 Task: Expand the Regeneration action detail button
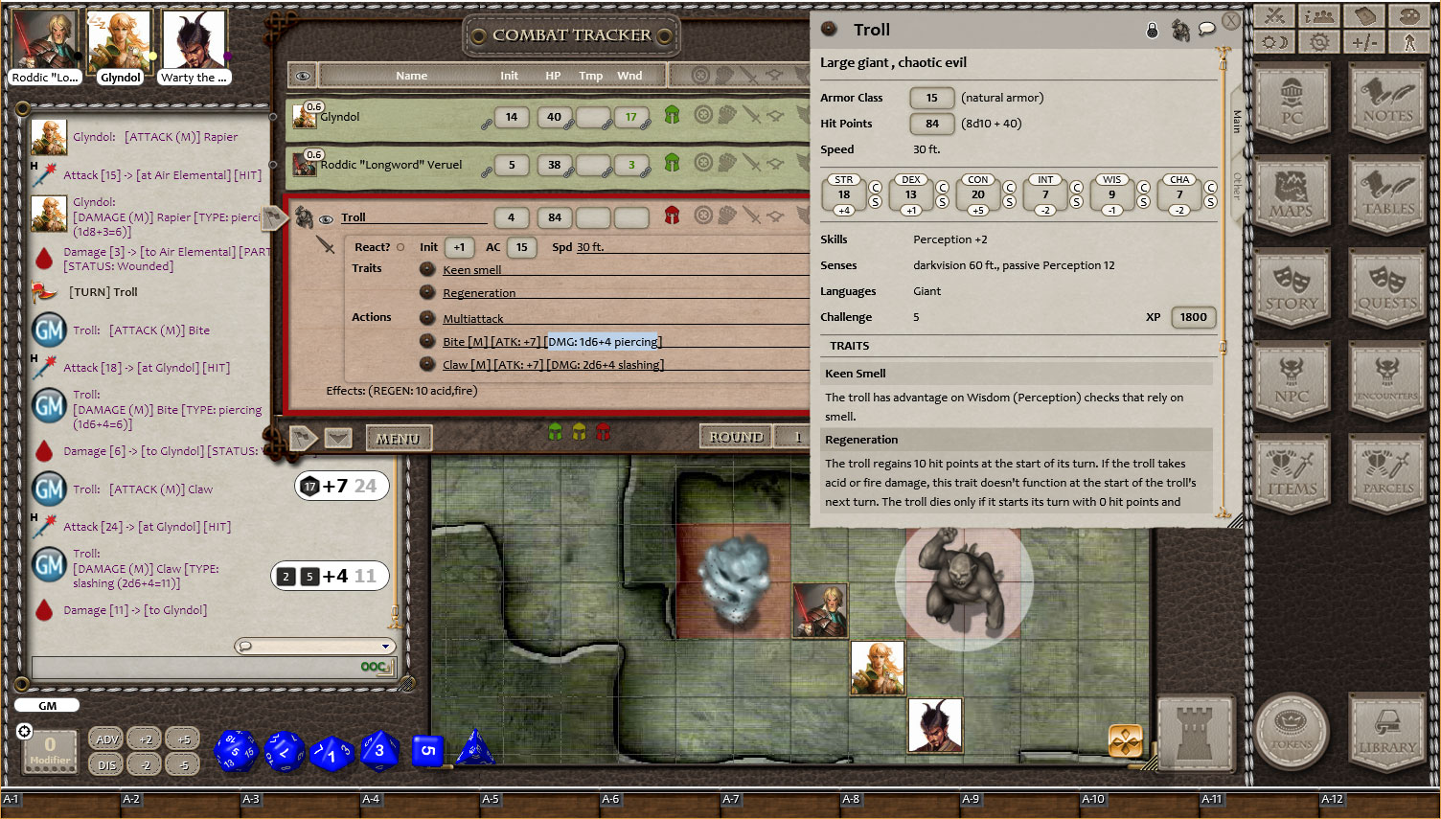pos(426,293)
